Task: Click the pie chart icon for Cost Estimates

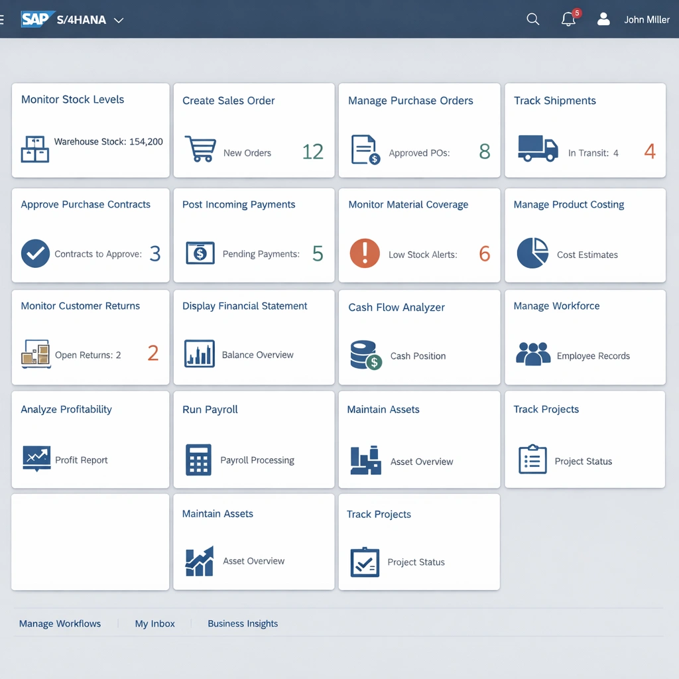Action: tap(532, 253)
